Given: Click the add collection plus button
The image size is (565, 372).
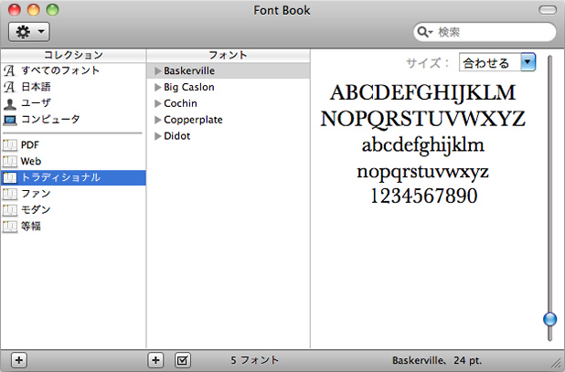Looking at the screenshot, I should click(19, 360).
